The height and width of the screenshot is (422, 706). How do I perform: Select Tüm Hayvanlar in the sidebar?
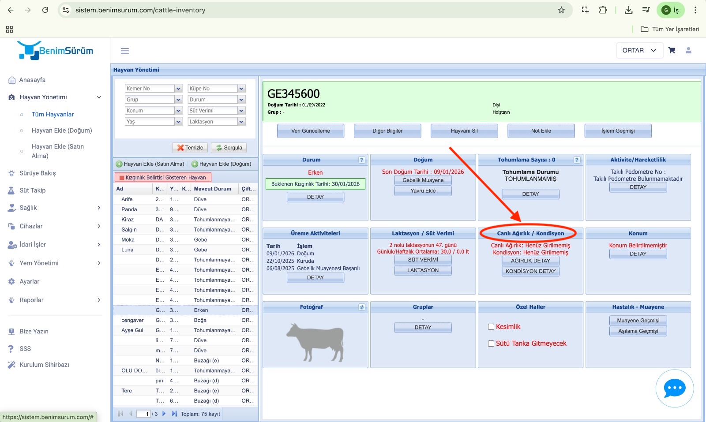point(53,114)
